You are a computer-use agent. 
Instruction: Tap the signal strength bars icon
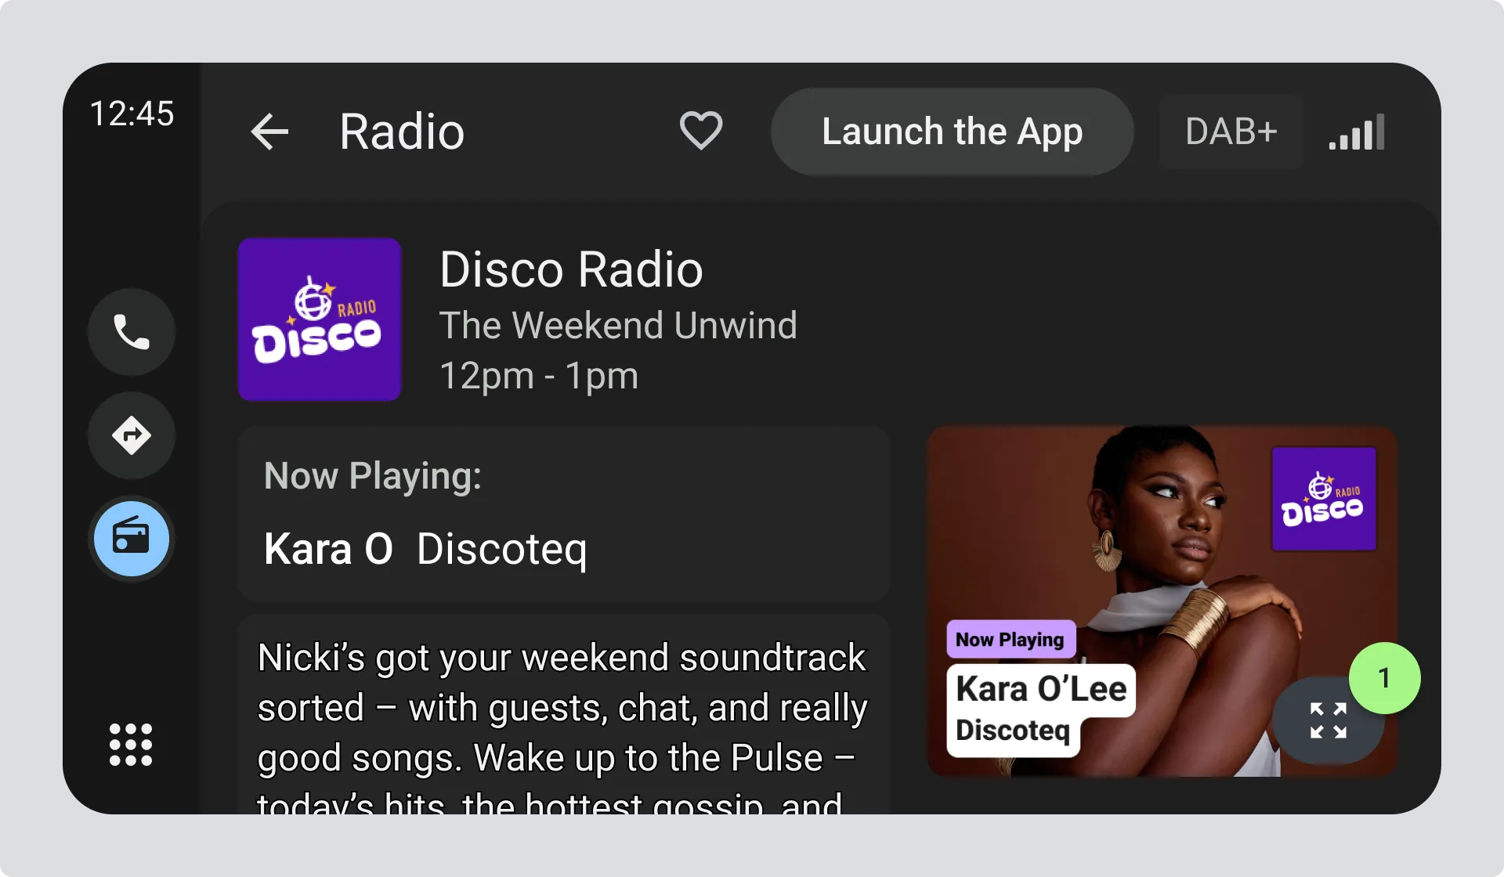pyautogui.click(x=1357, y=132)
